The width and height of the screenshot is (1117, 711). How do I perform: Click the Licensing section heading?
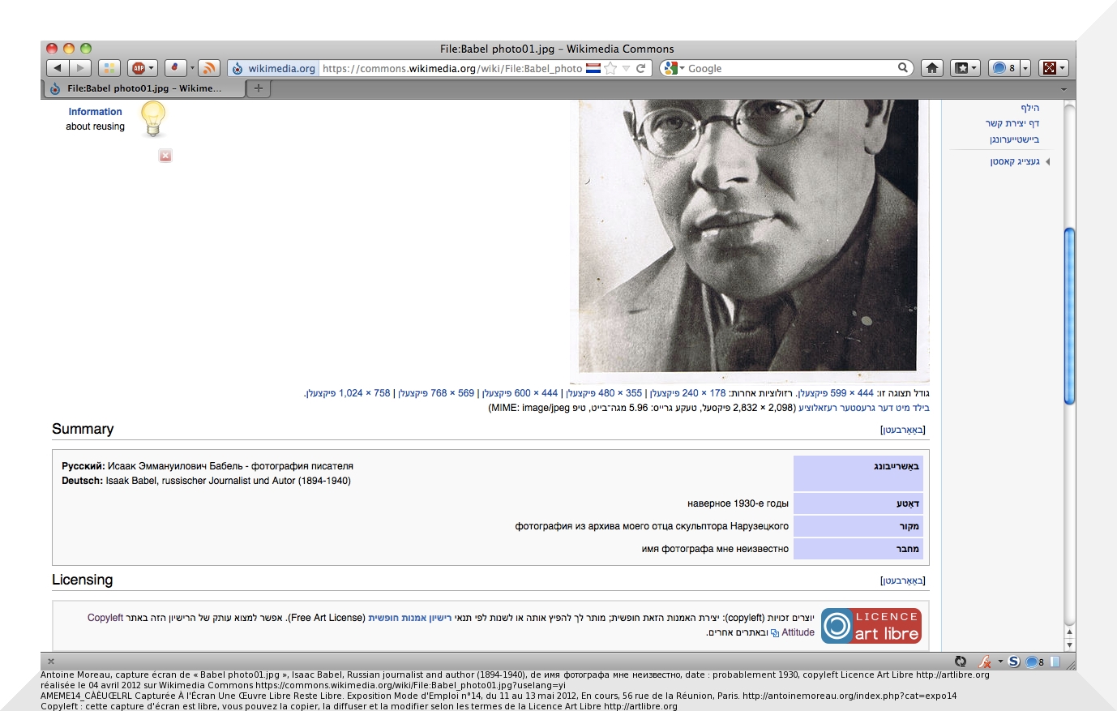click(82, 580)
